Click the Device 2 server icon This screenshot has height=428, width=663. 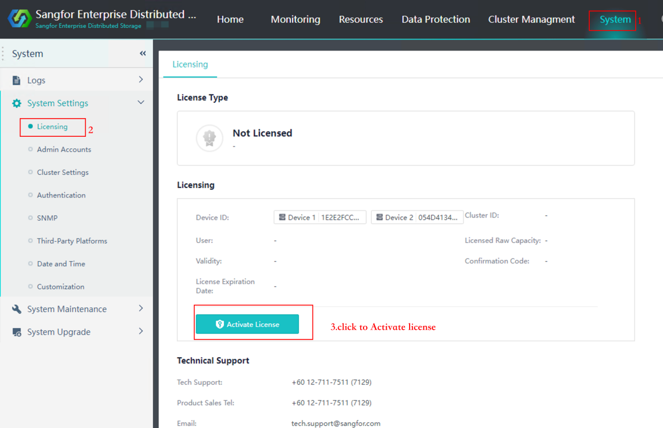(380, 217)
